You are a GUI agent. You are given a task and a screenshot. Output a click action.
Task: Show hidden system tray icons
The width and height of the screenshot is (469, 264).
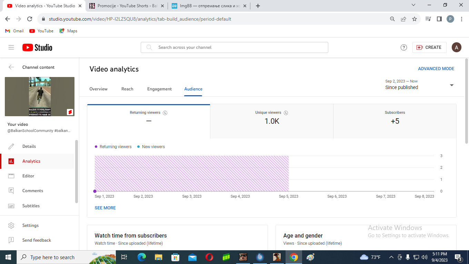(x=391, y=257)
